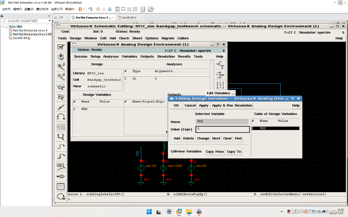This screenshot has height=217, width=348.
Task: Click the VMware show library sidebar layout icon
Action: (117, 9)
